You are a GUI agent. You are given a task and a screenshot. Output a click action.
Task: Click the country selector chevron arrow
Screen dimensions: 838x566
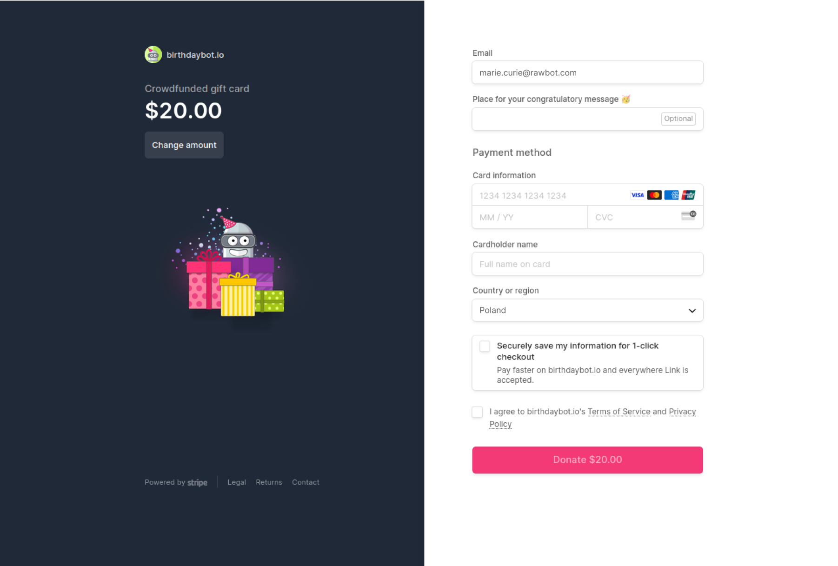coord(692,310)
